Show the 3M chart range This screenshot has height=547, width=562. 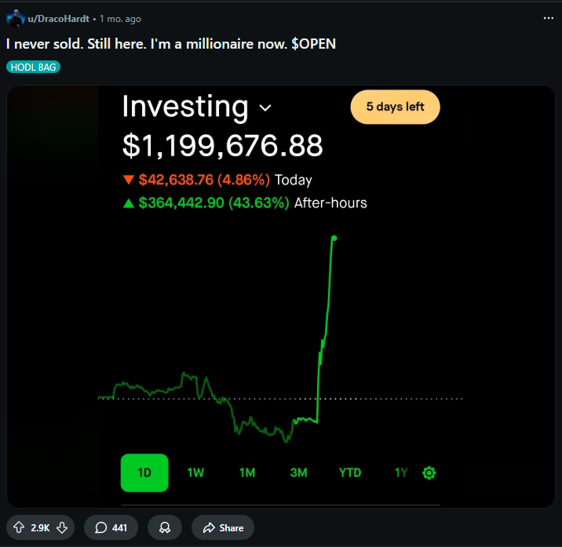(298, 472)
